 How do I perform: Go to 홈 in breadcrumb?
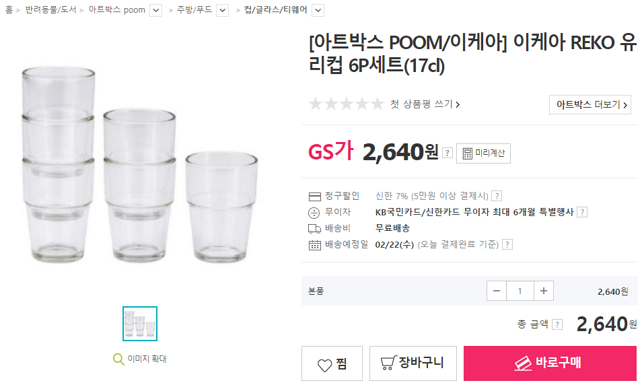pos(9,10)
